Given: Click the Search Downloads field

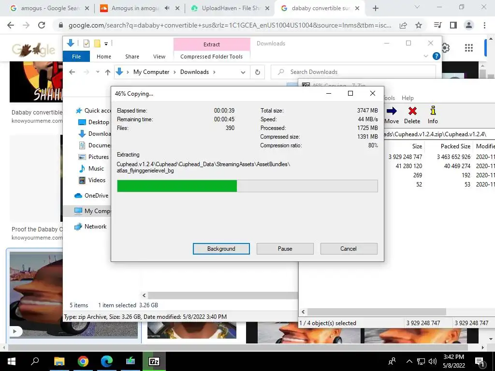Looking at the screenshot, I should (353, 72).
